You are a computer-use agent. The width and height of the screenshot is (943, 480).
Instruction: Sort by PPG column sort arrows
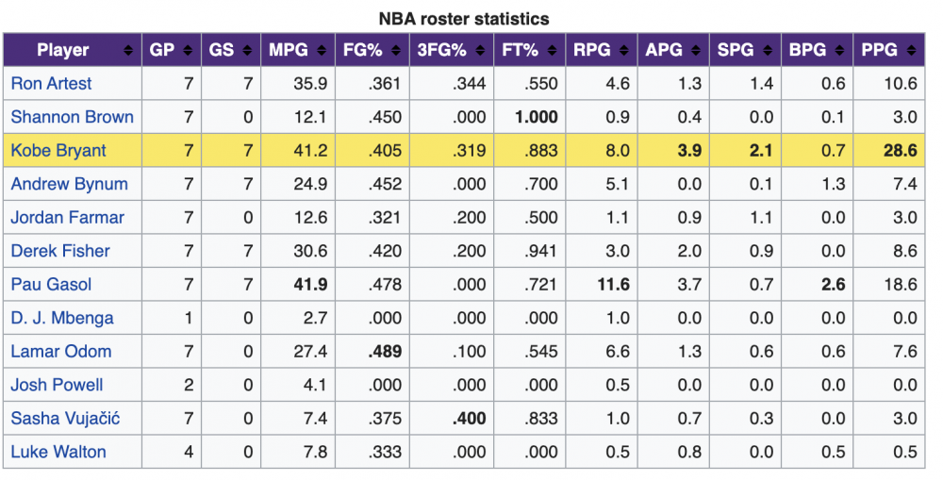click(x=911, y=51)
